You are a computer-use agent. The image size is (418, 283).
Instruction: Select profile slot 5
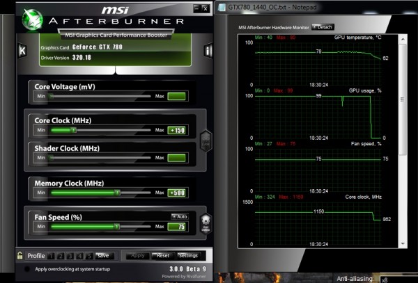pyautogui.click(x=89, y=256)
